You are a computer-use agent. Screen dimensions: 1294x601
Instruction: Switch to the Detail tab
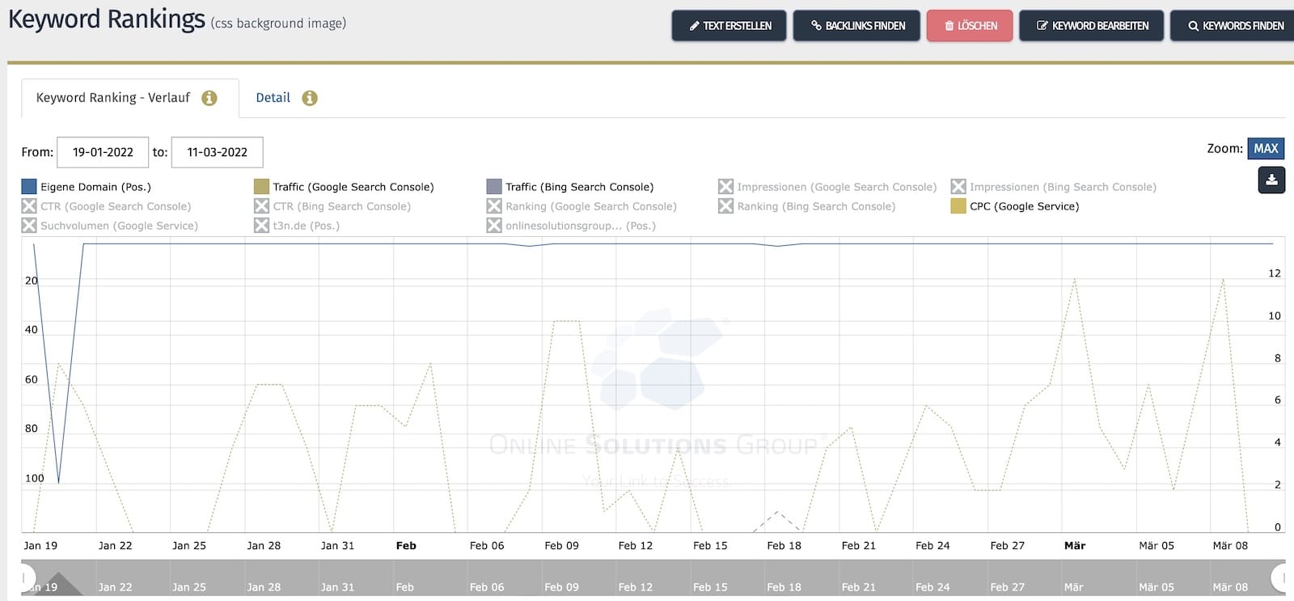(x=273, y=98)
